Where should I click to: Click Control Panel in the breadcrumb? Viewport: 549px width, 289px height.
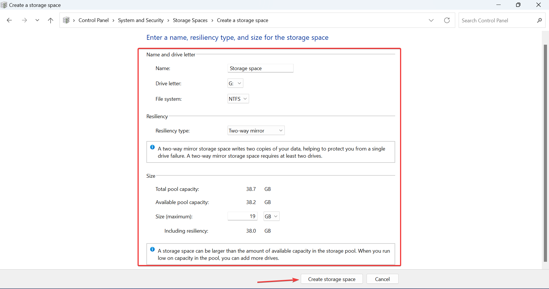click(94, 20)
